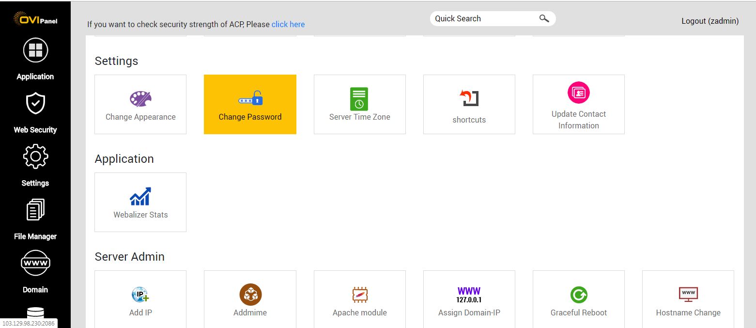Open the File Manager sidebar icon
Viewport: 756px width, 328px height.
[x=35, y=210]
